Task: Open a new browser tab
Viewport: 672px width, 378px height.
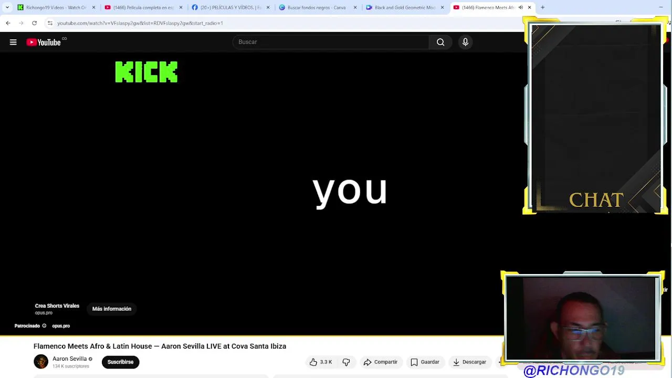Action: (x=543, y=7)
